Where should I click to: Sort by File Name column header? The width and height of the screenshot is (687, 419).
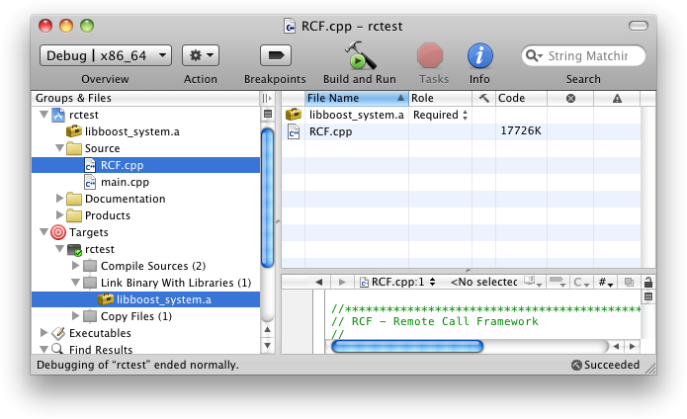click(356, 98)
